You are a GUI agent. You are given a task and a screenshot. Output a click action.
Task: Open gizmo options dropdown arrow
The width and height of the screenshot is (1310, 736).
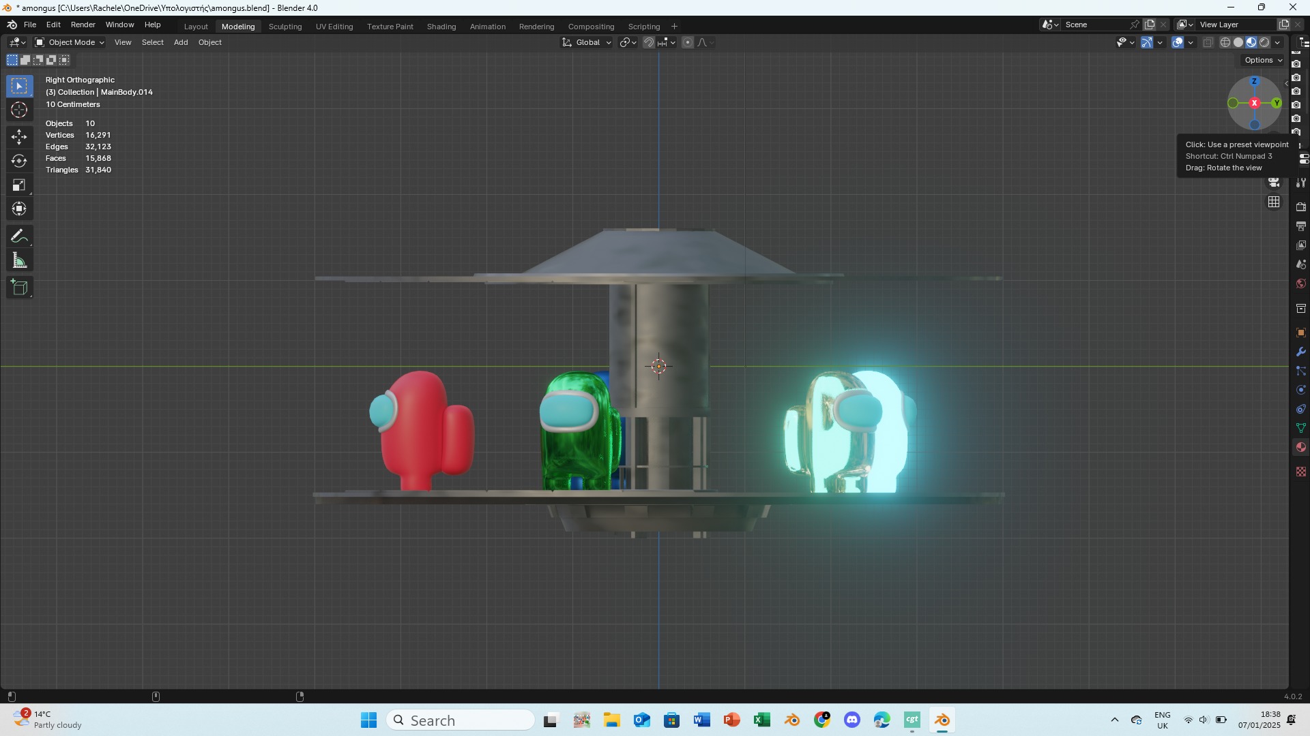click(1160, 42)
